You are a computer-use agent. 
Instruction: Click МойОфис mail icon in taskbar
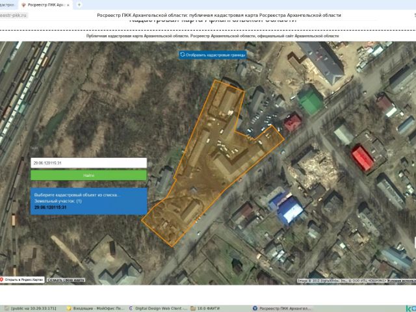70,308
